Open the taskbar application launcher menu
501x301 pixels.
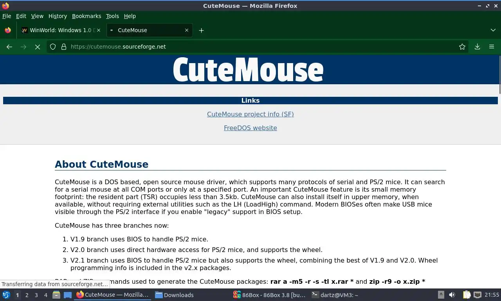point(6,295)
